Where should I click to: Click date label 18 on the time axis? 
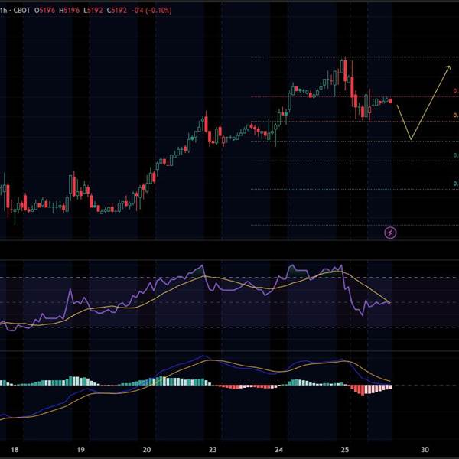pyautogui.click(x=15, y=449)
